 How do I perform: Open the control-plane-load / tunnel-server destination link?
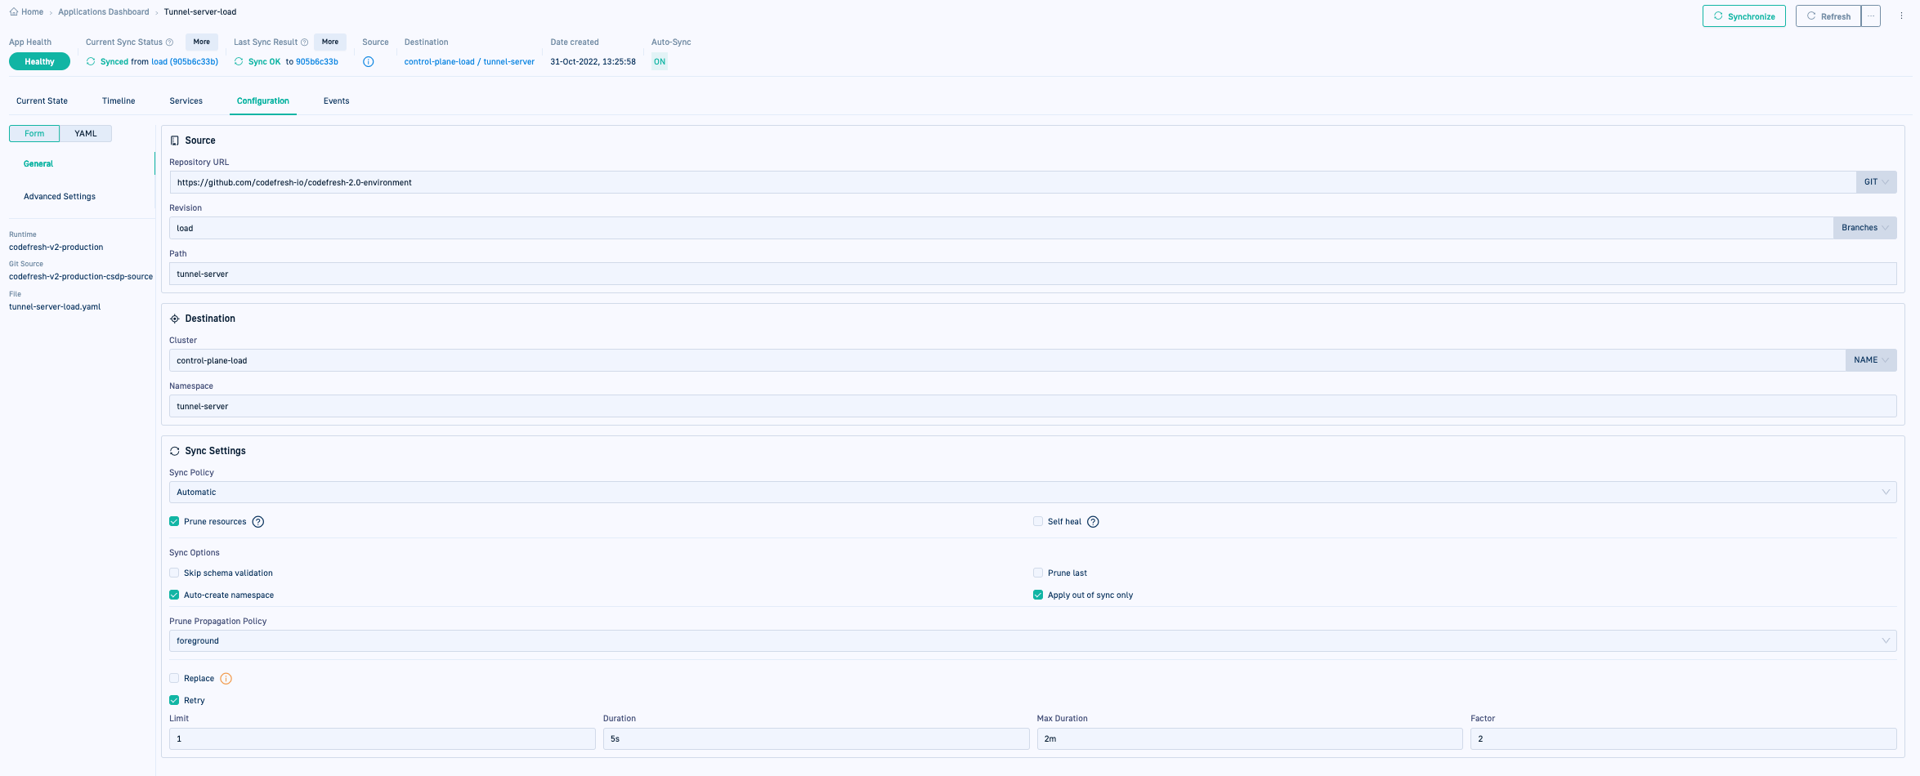469,62
